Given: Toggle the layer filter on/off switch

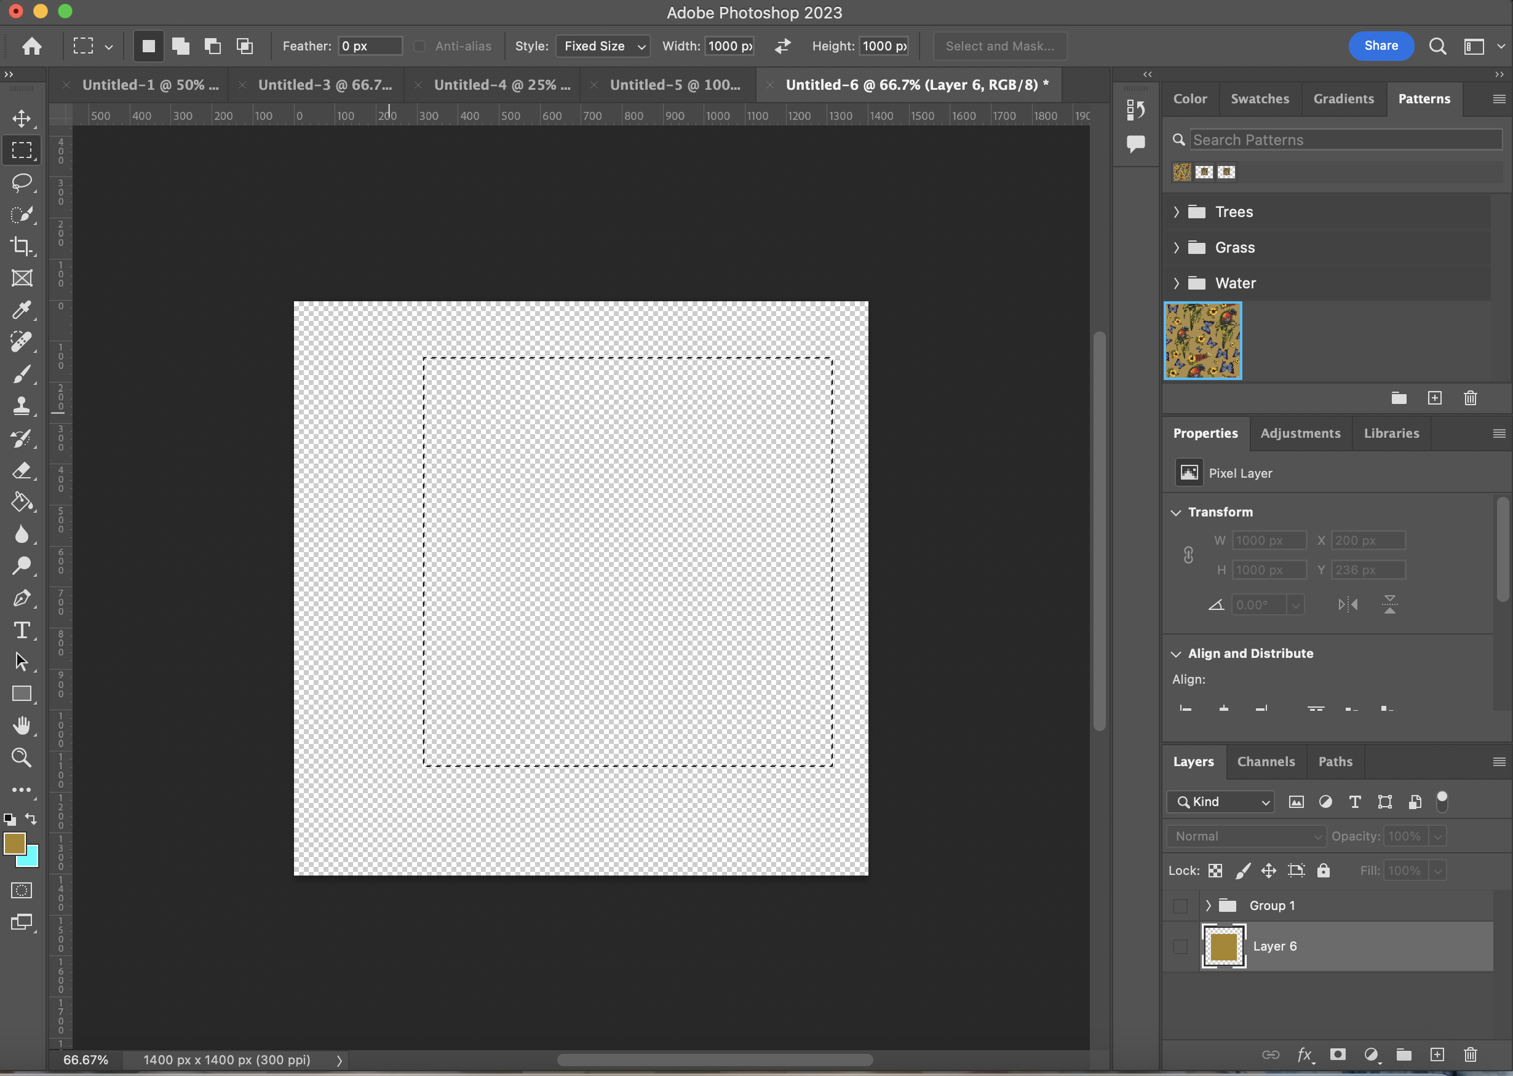Looking at the screenshot, I should [1442, 802].
